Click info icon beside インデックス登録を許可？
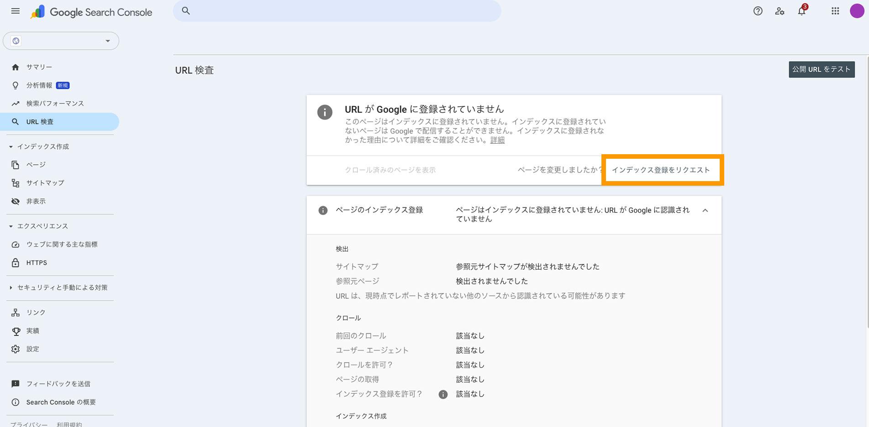This screenshot has width=869, height=427. point(443,395)
